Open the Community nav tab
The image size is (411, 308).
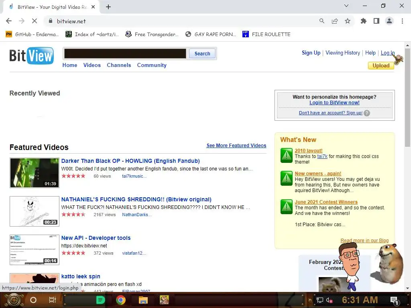tap(152, 65)
